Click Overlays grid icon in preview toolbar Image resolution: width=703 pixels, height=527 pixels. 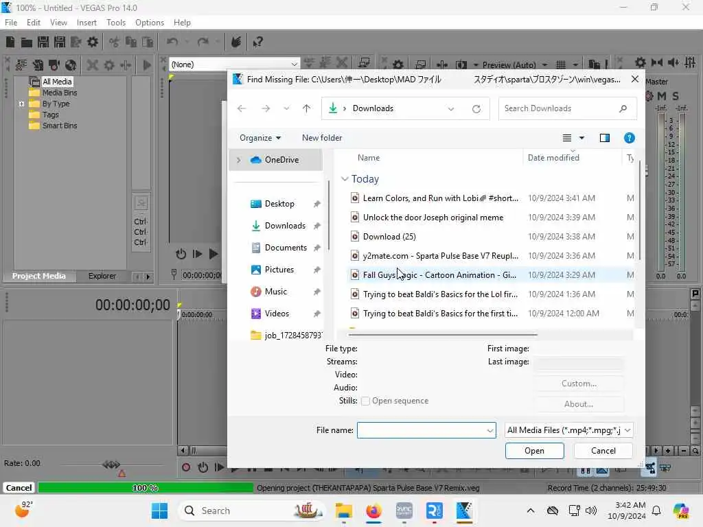[x=561, y=65]
